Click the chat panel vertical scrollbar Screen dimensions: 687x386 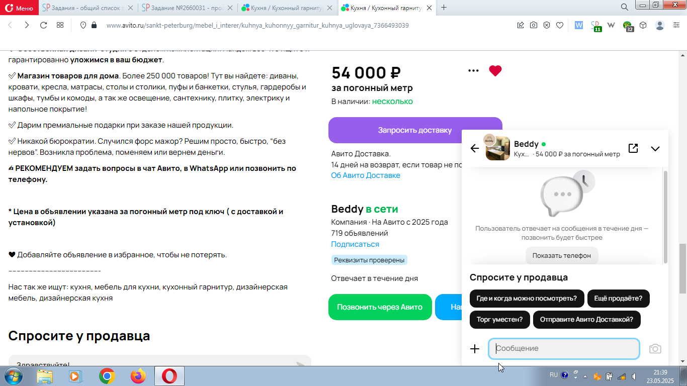665,216
